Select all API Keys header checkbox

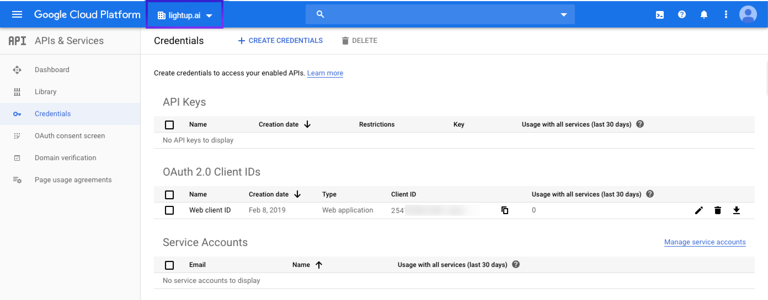169,125
